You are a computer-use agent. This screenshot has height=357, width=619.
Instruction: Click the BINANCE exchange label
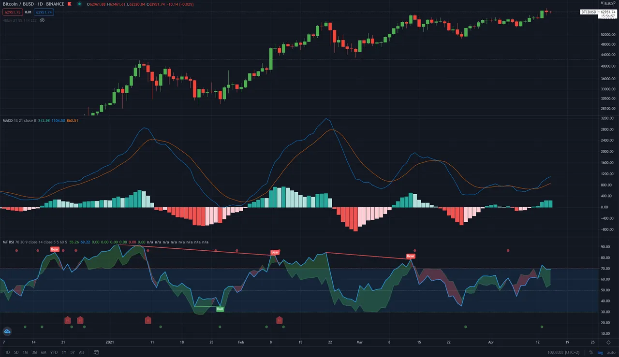point(56,4)
